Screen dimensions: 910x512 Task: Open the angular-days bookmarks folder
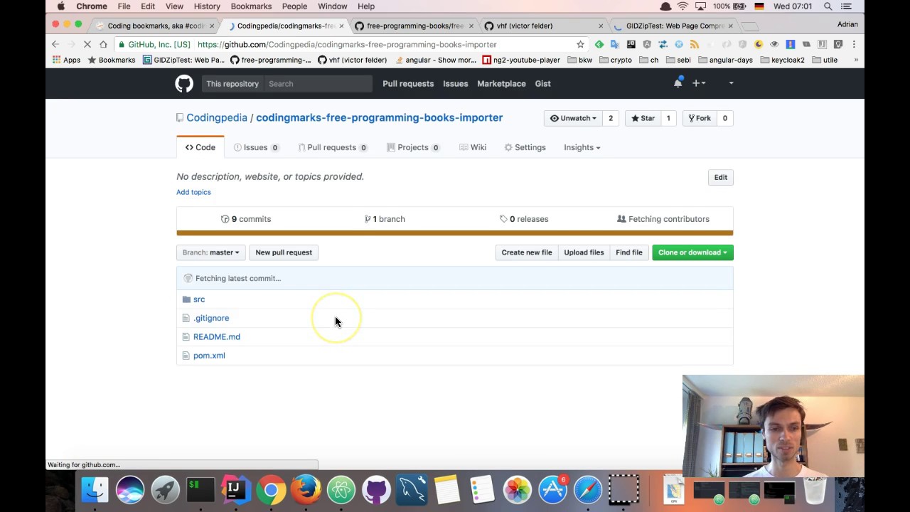pos(725,60)
